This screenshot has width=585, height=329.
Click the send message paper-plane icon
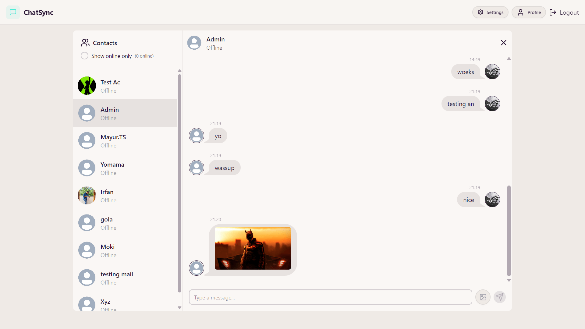[500, 297]
